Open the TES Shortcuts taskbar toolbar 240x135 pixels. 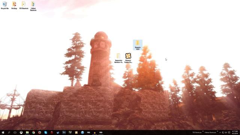pos(197,132)
